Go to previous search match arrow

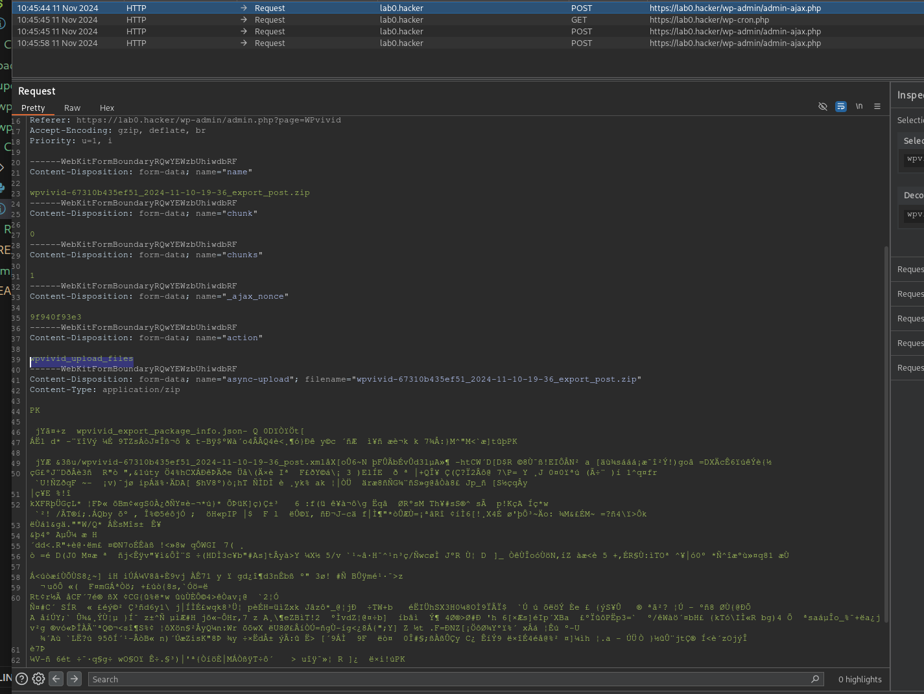tap(56, 678)
